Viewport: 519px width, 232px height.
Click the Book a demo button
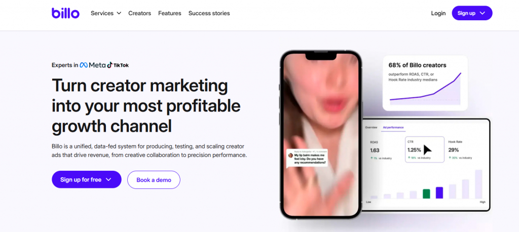click(154, 180)
